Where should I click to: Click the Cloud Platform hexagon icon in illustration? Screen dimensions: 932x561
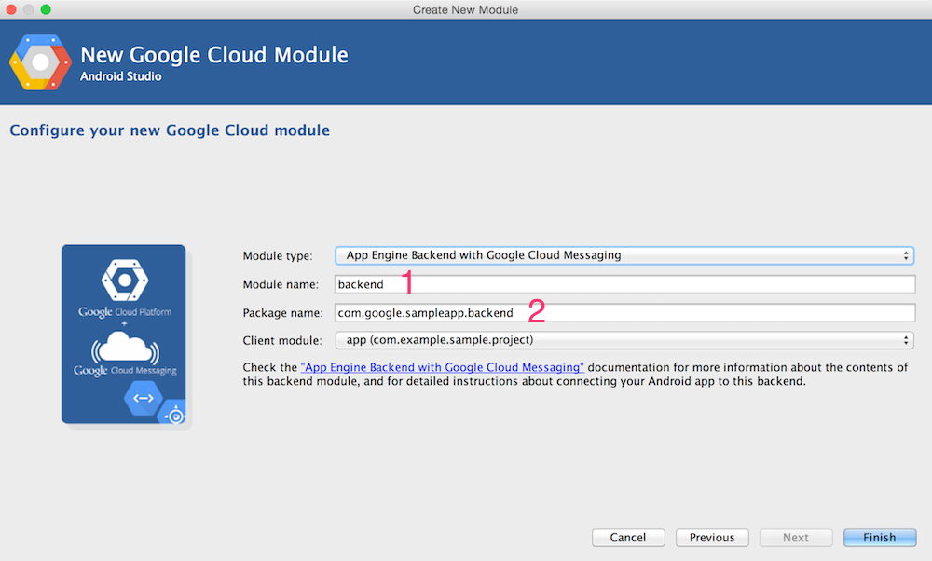(x=123, y=278)
